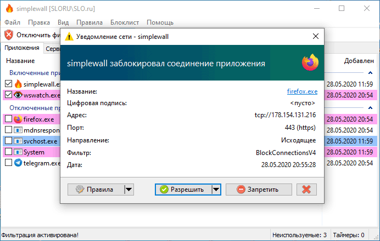Select the wswatch.exe row name
The width and height of the screenshot is (380, 241).
click(x=42, y=95)
